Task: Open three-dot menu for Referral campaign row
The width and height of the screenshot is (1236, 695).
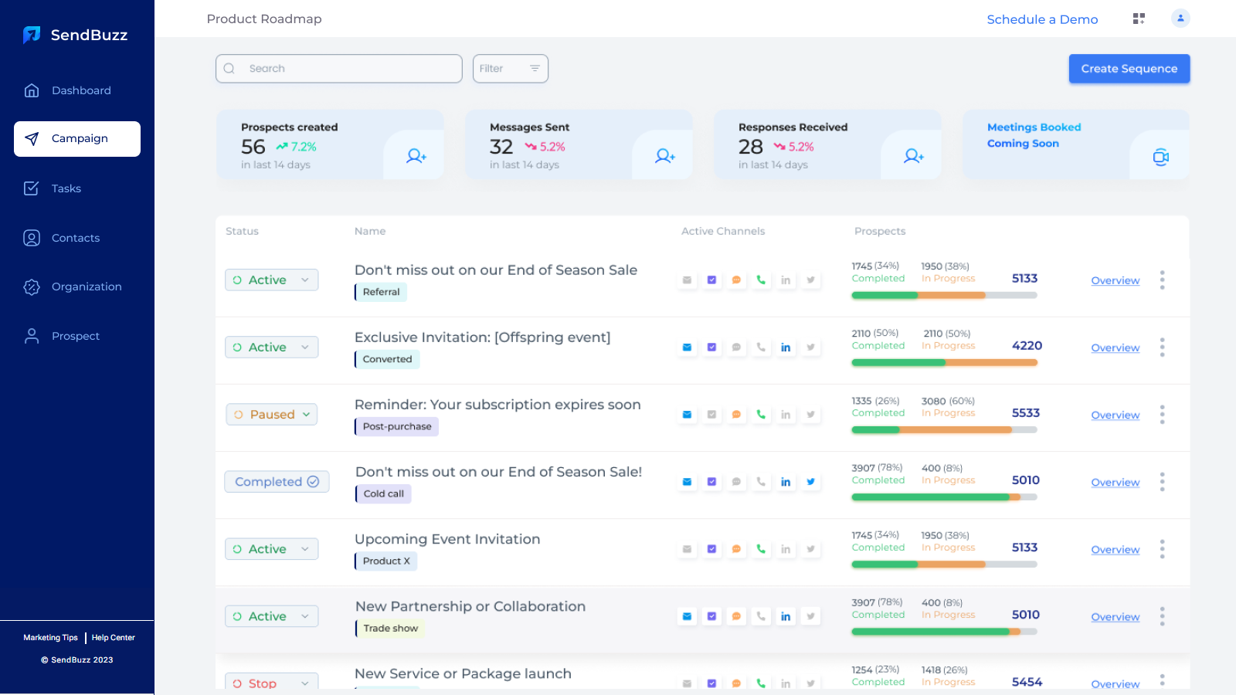Action: (x=1162, y=280)
